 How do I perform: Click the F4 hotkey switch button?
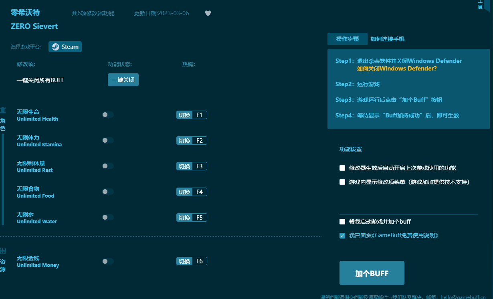tap(192, 192)
